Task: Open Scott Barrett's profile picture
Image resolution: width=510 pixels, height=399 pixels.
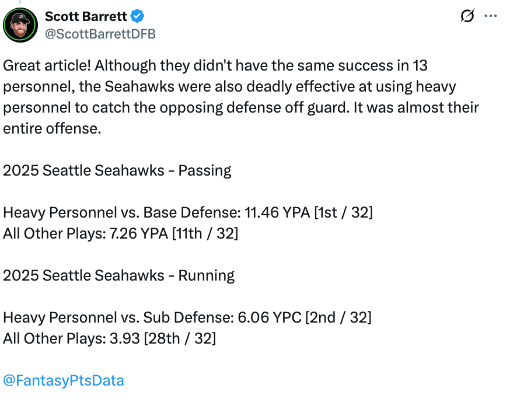Action: (20, 25)
